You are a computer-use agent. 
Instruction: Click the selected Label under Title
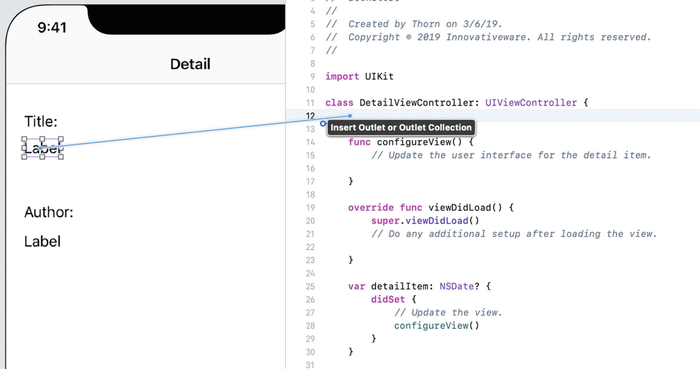pyautogui.click(x=43, y=148)
